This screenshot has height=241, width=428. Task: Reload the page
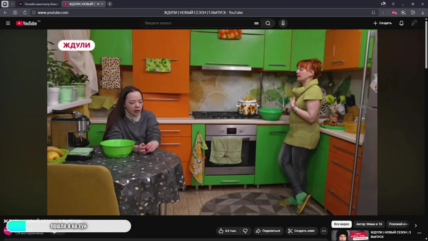coord(25,12)
